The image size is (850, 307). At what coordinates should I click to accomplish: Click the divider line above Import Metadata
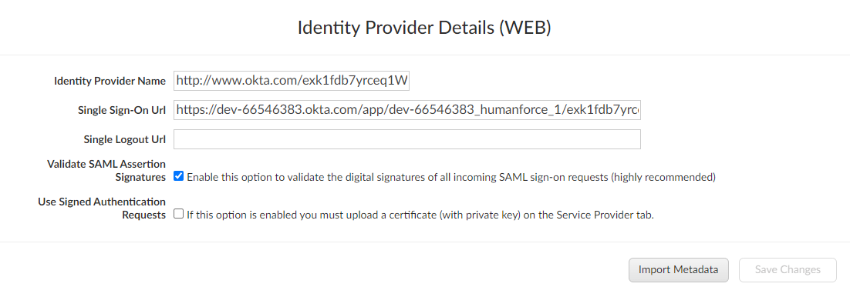(425, 242)
